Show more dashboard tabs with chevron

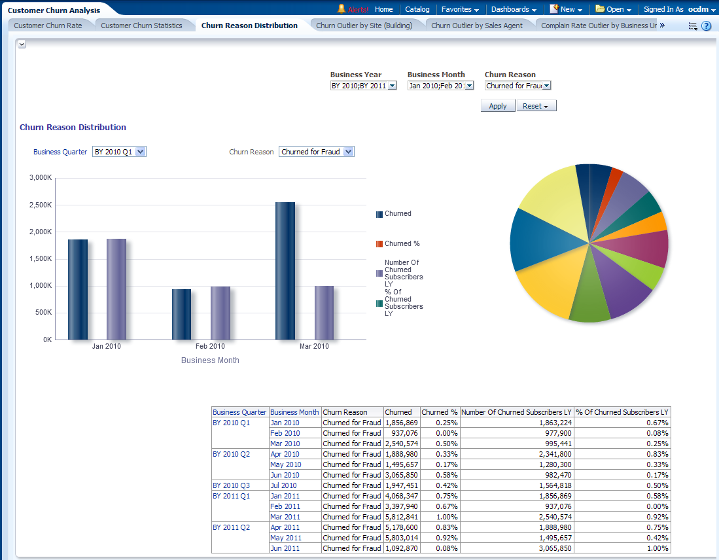(x=662, y=26)
